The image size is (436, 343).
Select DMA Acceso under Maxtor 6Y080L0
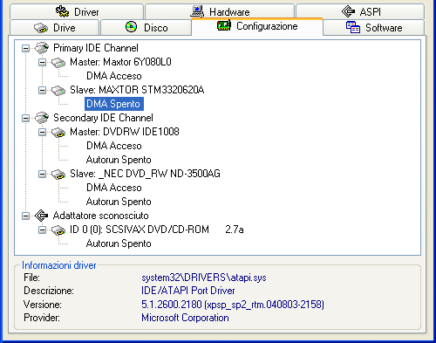click(114, 76)
